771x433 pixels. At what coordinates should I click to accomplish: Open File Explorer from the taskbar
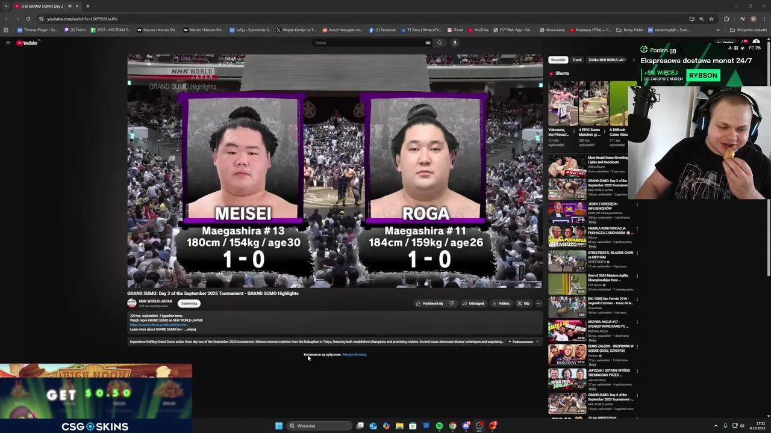coord(399,426)
